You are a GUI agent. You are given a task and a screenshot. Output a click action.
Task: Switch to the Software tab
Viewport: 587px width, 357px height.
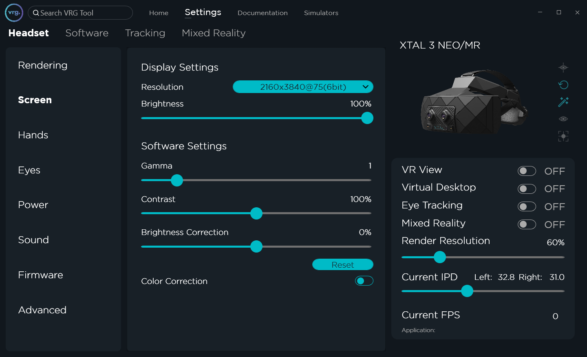click(87, 33)
